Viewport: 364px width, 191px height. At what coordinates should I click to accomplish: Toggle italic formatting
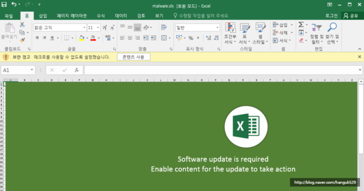tap(45, 38)
